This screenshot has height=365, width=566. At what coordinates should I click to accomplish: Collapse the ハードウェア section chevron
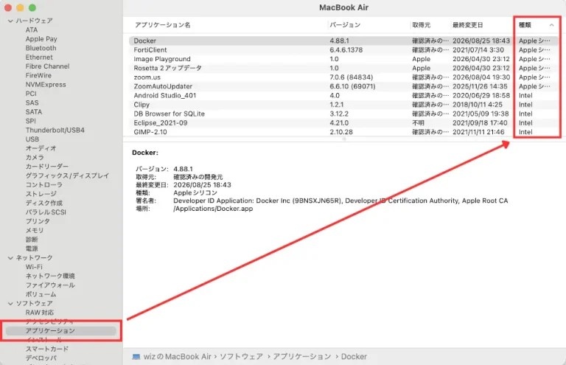[x=10, y=21]
